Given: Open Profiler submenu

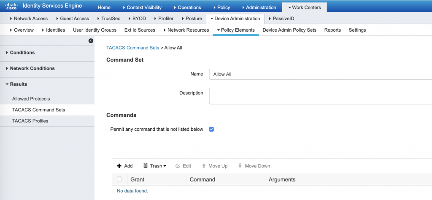Looking at the screenshot, I should tap(164, 19).
